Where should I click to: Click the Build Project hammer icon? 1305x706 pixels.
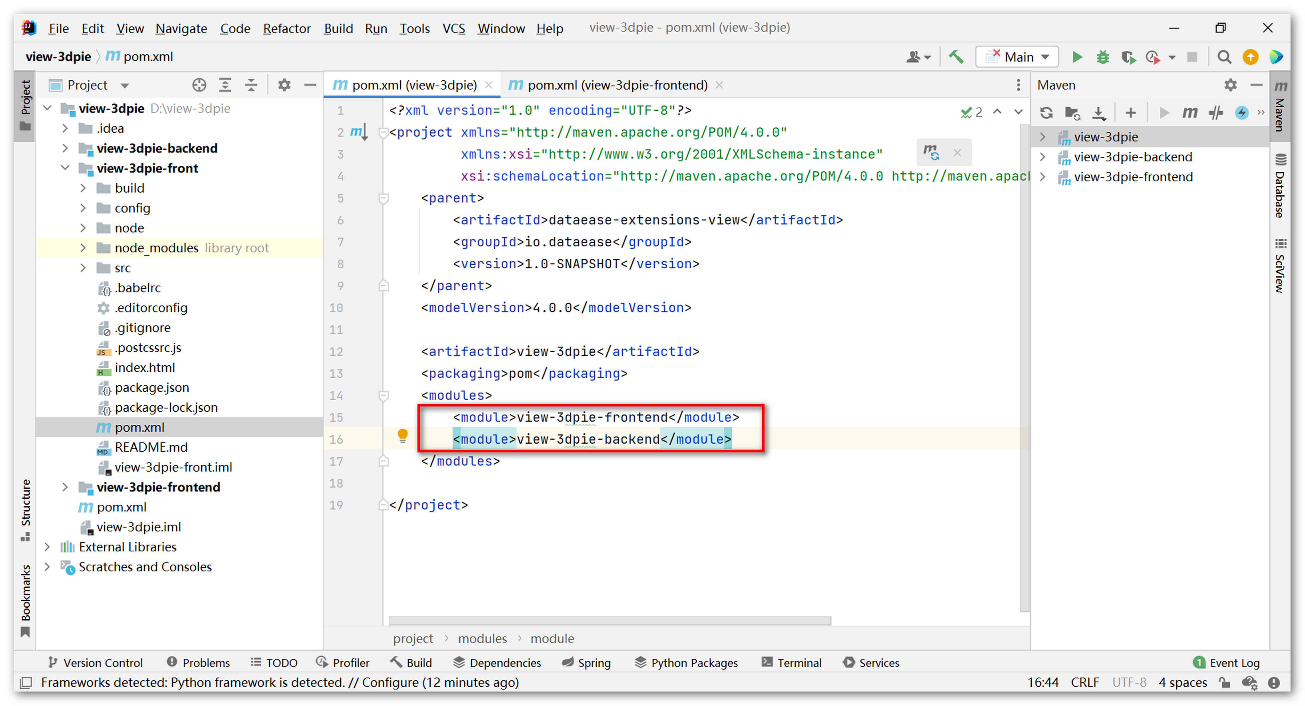pos(956,57)
